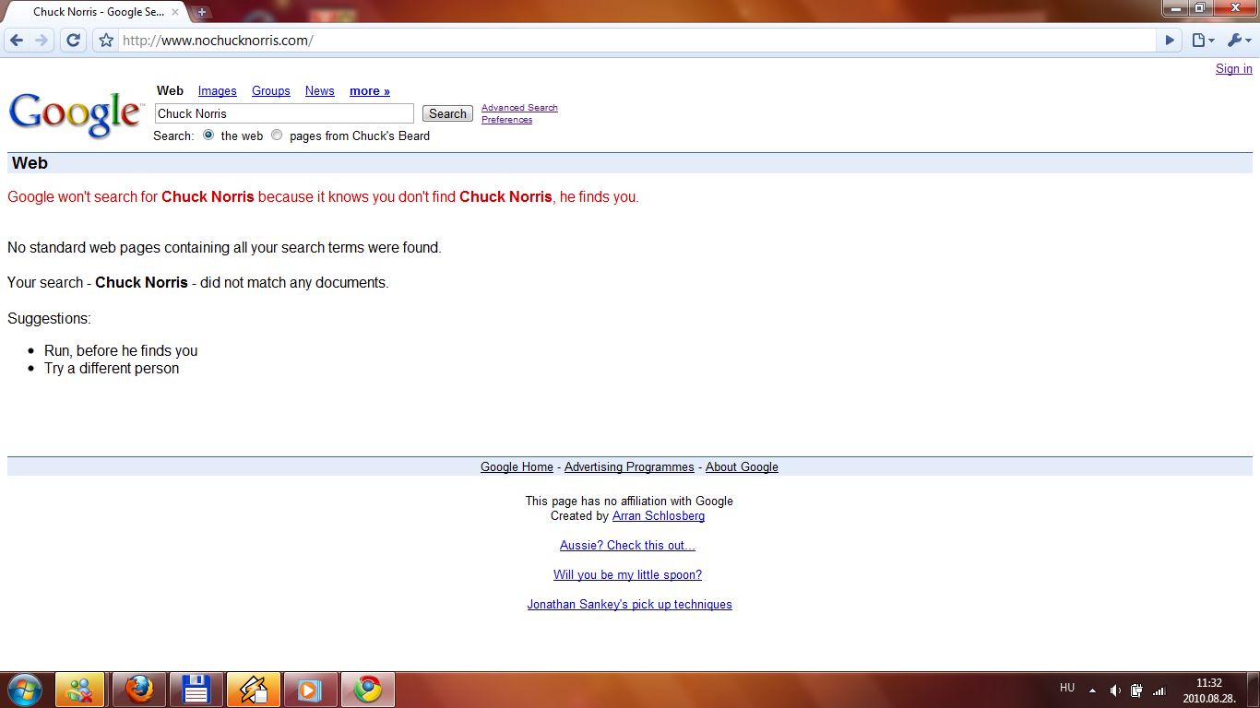Click the red "Google won't search for" message

pos(323,197)
